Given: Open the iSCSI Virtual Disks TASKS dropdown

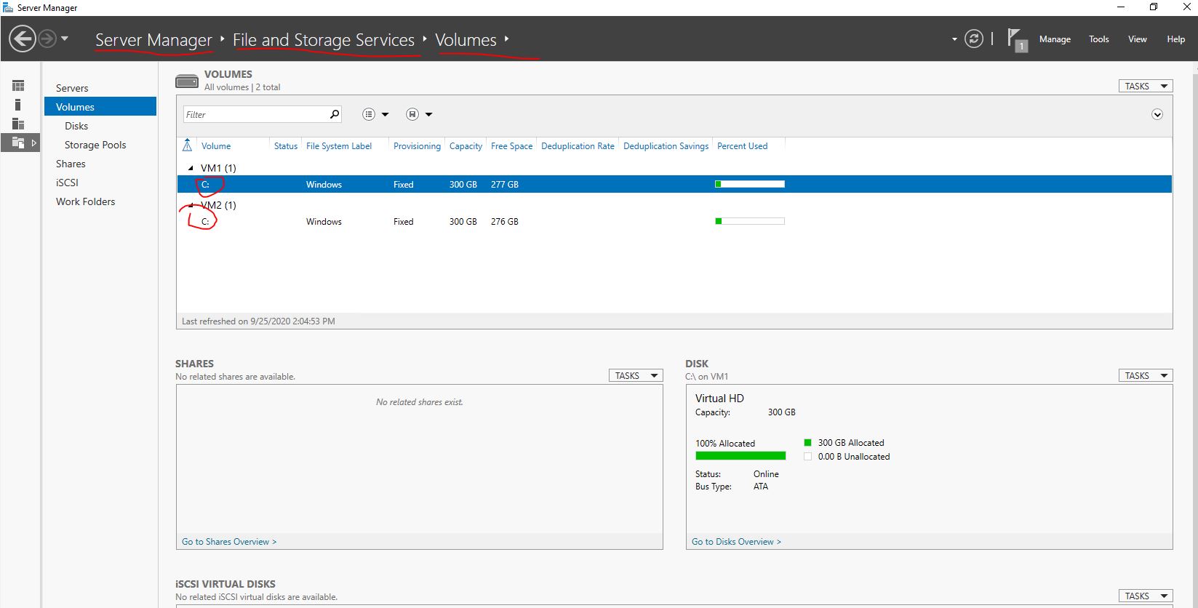Looking at the screenshot, I should pyautogui.click(x=1146, y=596).
